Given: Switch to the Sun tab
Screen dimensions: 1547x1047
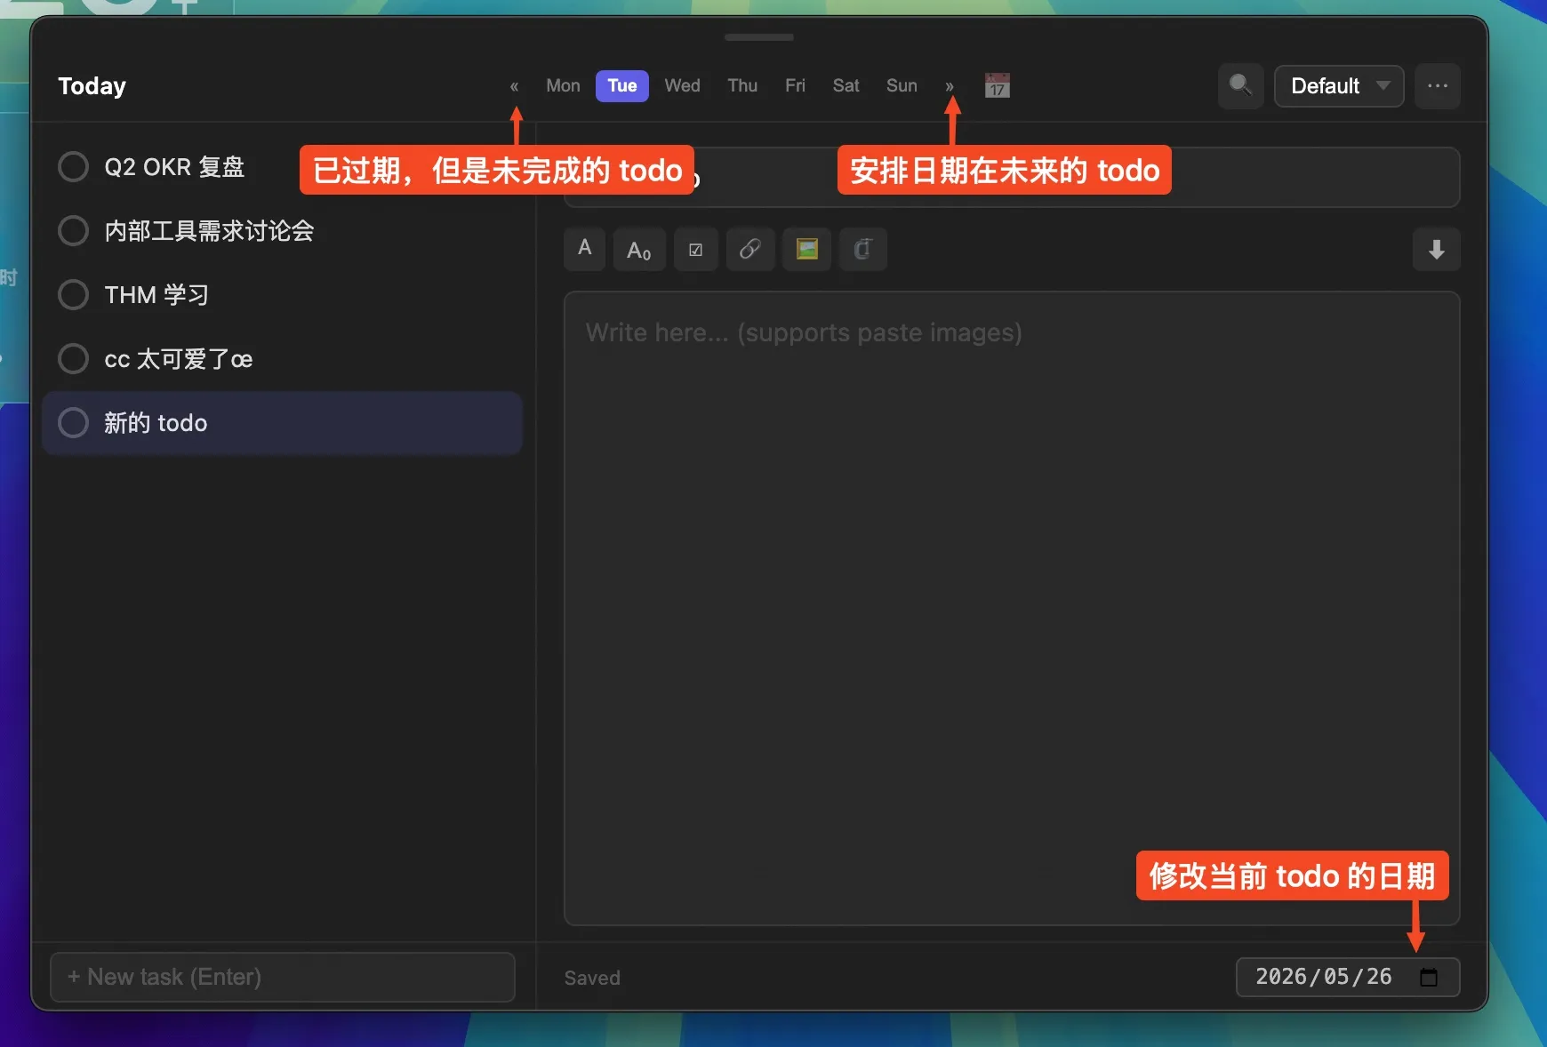Looking at the screenshot, I should click(902, 86).
